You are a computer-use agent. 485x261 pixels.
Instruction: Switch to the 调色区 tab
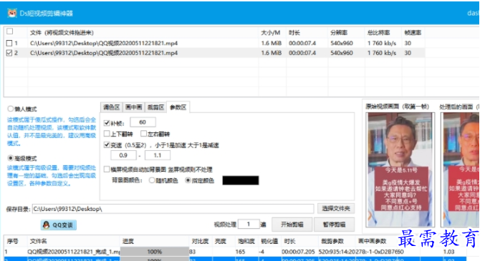pos(111,107)
